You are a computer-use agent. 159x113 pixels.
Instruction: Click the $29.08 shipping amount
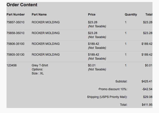pos(148,97)
